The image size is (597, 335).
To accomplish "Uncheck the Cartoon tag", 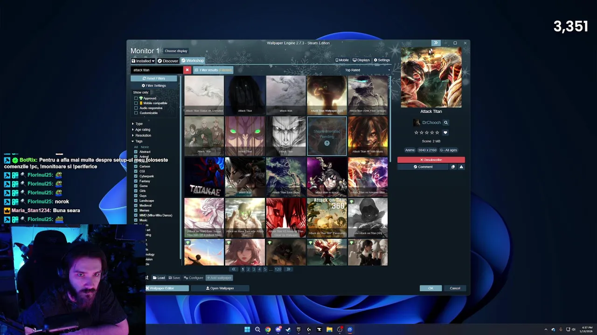I will 136,166.
